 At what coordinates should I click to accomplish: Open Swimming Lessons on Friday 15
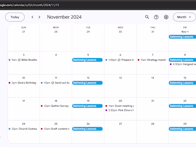182,83
